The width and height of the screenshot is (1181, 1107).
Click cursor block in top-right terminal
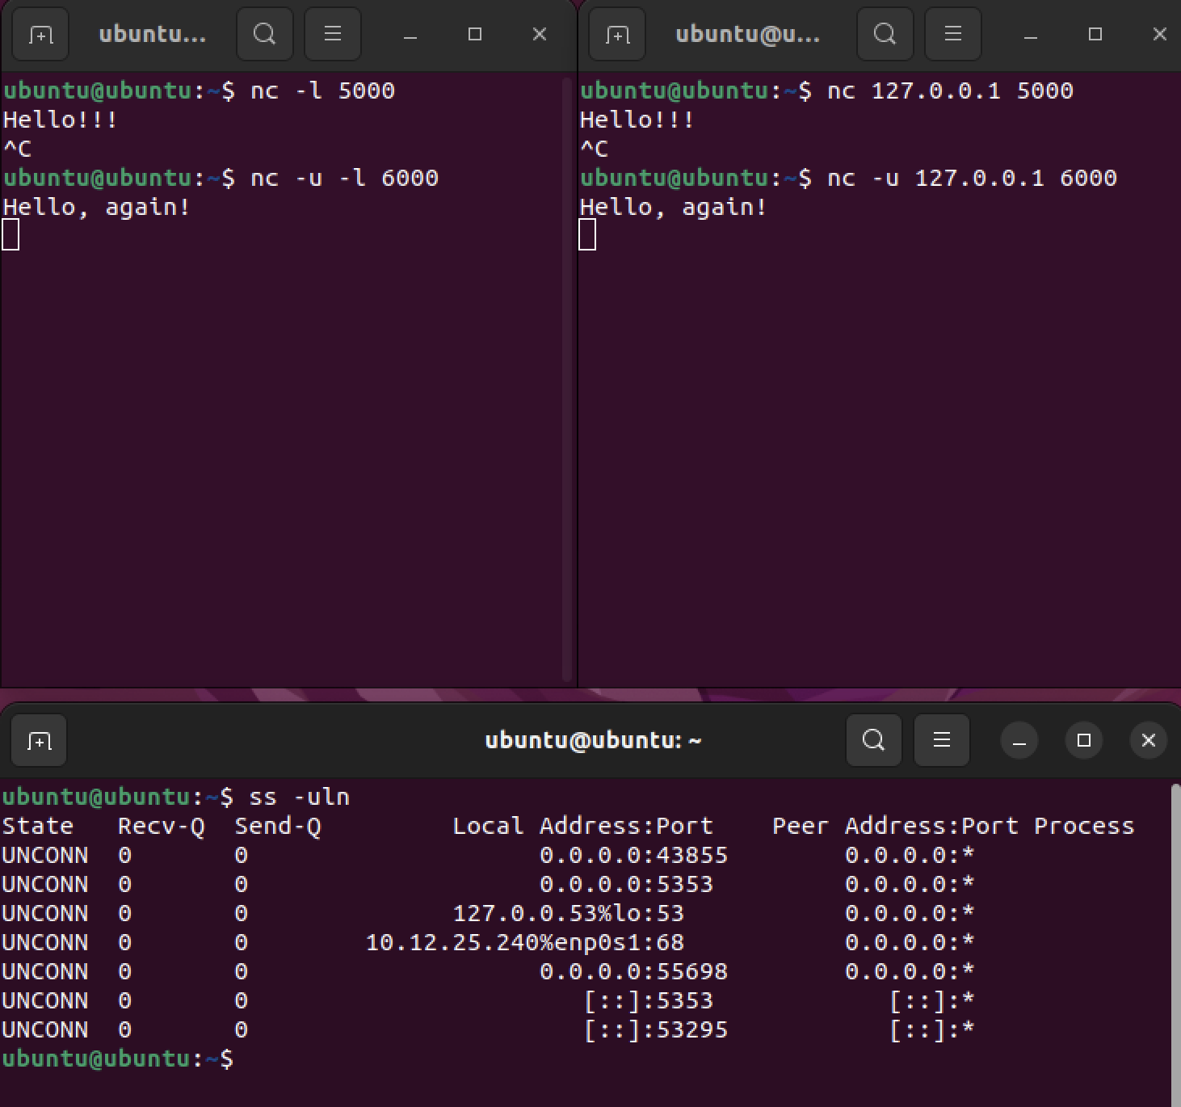coord(588,236)
